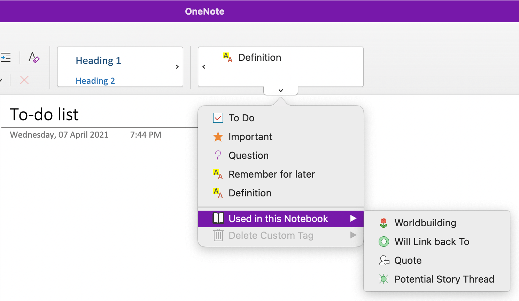Click Used in this Notebook arrow

(353, 219)
